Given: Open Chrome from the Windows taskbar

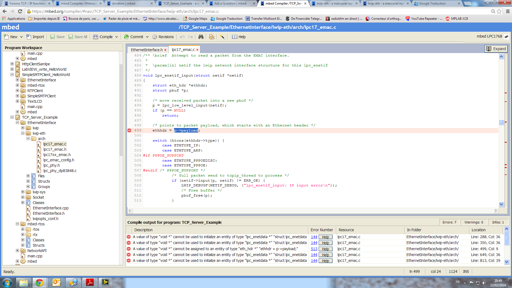Looking at the screenshot, I should tap(39, 282).
